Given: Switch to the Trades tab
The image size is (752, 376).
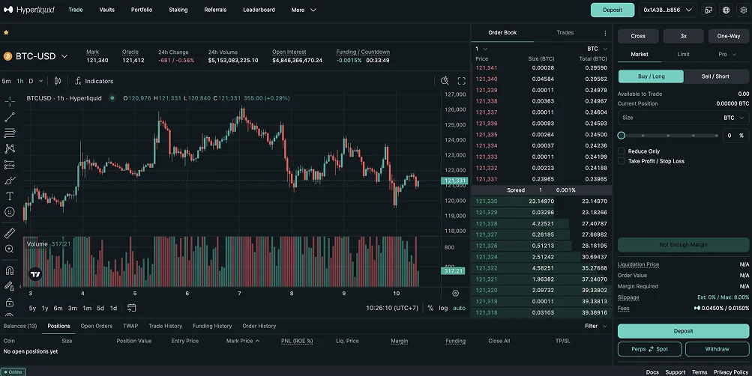Looking at the screenshot, I should 565,32.
